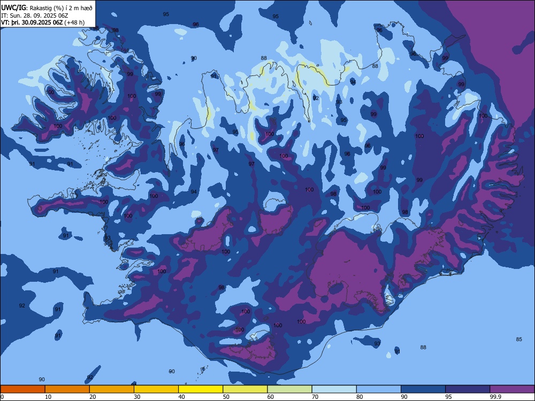Viewport: 535px width, 401px height.
Task: Click the valid time line "VT: þri. 30.09.2025 06Z (+48 h)"
Action: coord(43,22)
